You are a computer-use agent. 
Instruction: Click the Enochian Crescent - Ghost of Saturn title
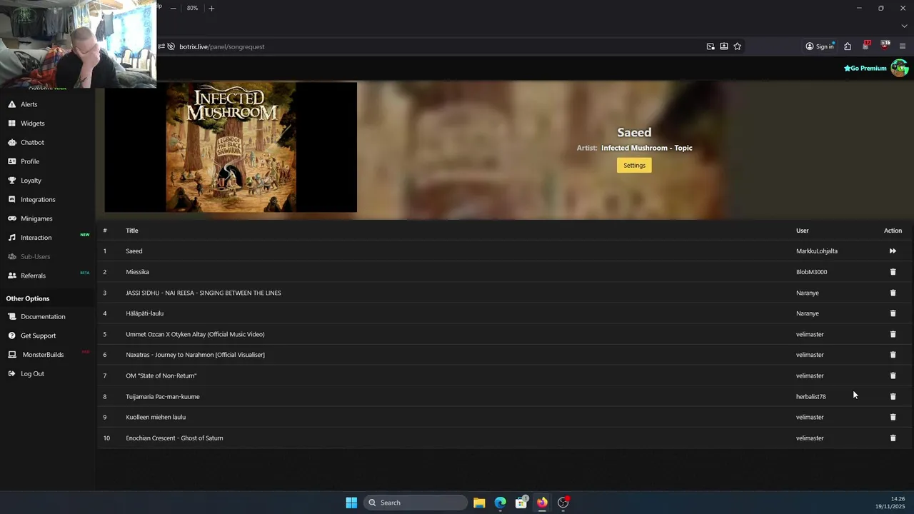coord(174,438)
